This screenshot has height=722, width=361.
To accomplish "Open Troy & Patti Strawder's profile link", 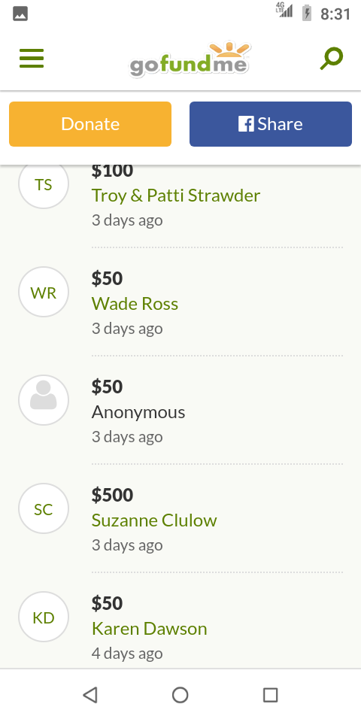I will pyautogui.click(x=176, y=196).
